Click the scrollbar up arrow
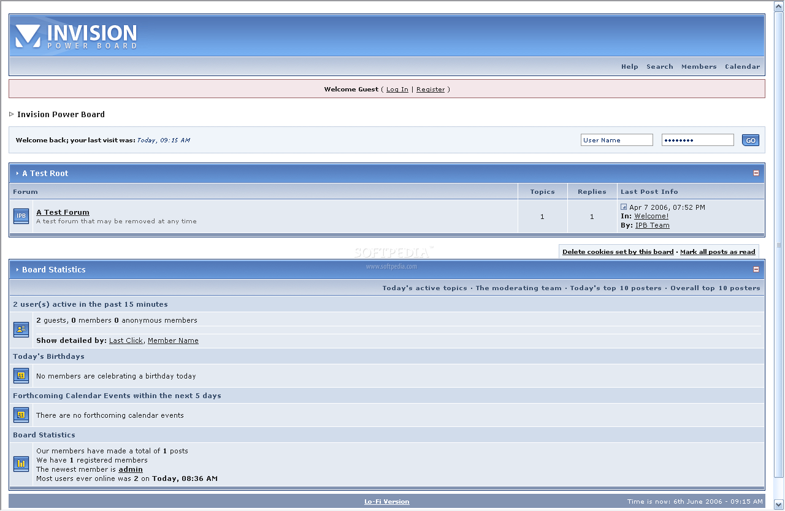Viewport: 785px width, 511px height. point(779,6)
